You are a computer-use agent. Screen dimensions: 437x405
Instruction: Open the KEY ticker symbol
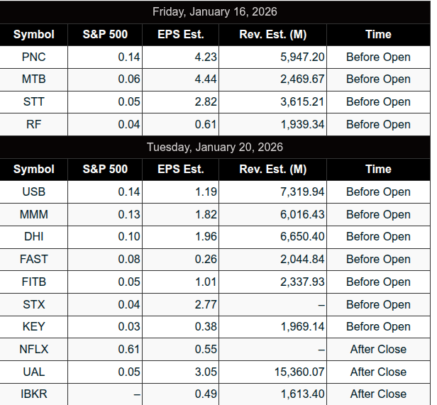point(33,327)
